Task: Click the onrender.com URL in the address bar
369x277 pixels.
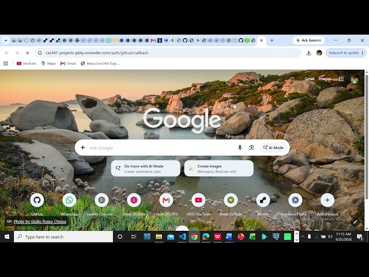Action: [97, 53]
